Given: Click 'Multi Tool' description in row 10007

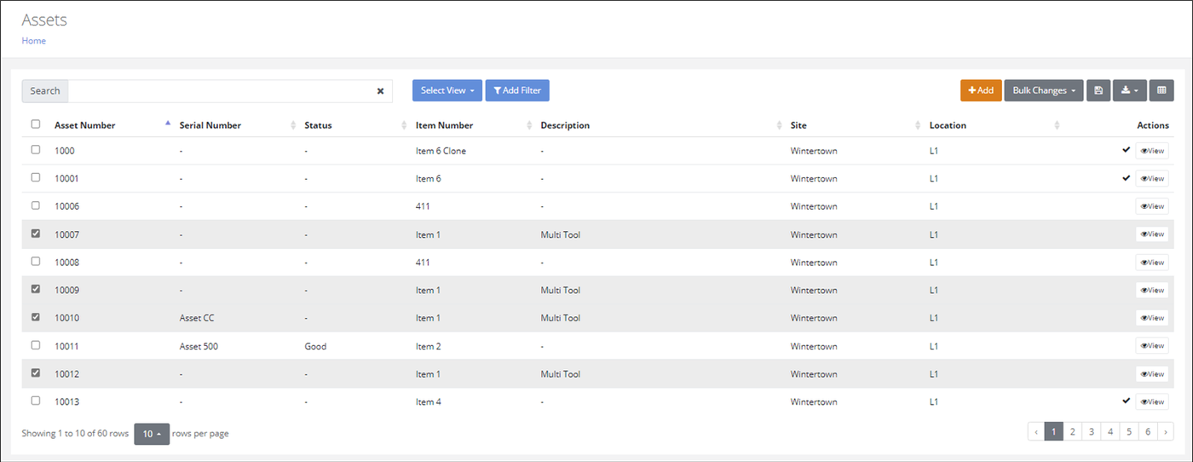Looking at the screenshot, I should [560, 234].
